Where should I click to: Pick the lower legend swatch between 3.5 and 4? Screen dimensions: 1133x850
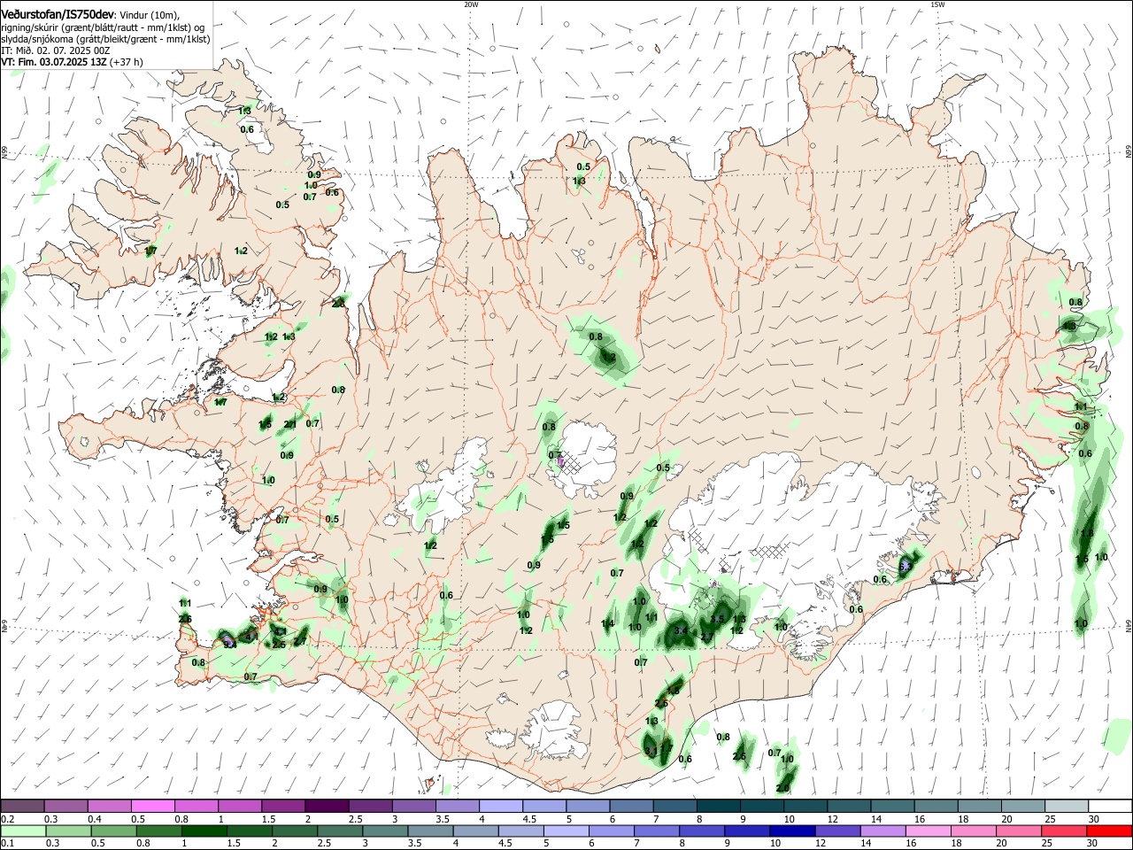pyautogui.click(x=429, y=831)
